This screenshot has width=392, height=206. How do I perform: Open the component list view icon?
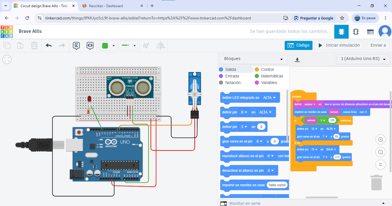370,32
